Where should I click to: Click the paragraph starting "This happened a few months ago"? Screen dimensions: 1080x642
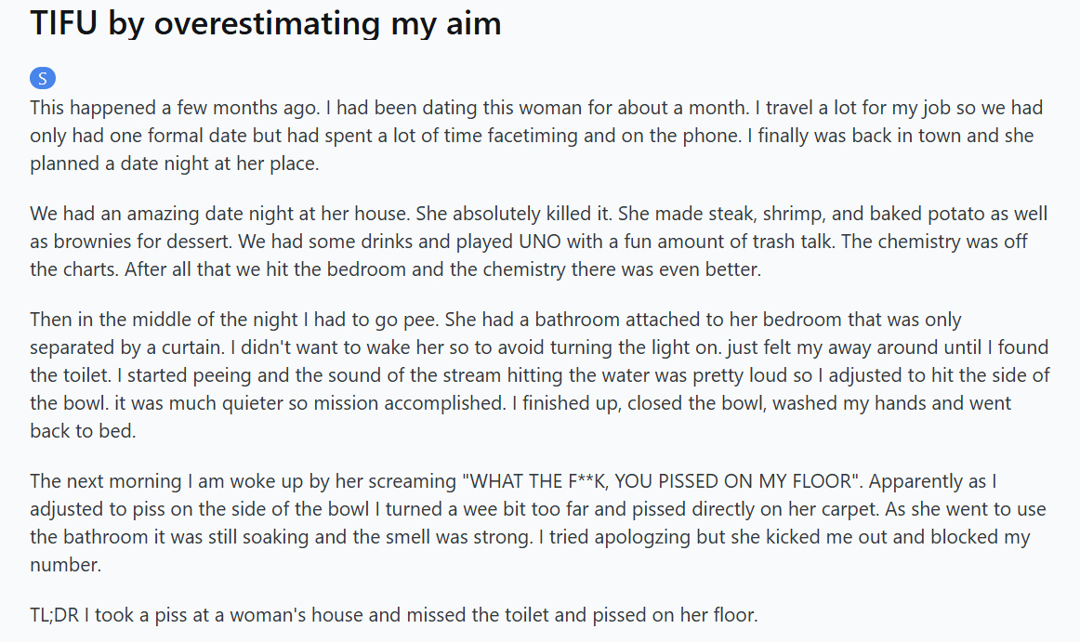[x=539, y=137]
